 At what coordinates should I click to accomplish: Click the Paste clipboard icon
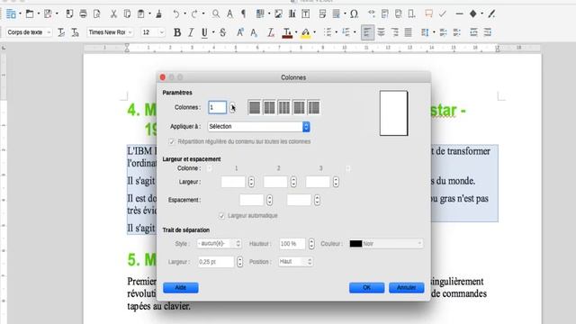[140, 14]
